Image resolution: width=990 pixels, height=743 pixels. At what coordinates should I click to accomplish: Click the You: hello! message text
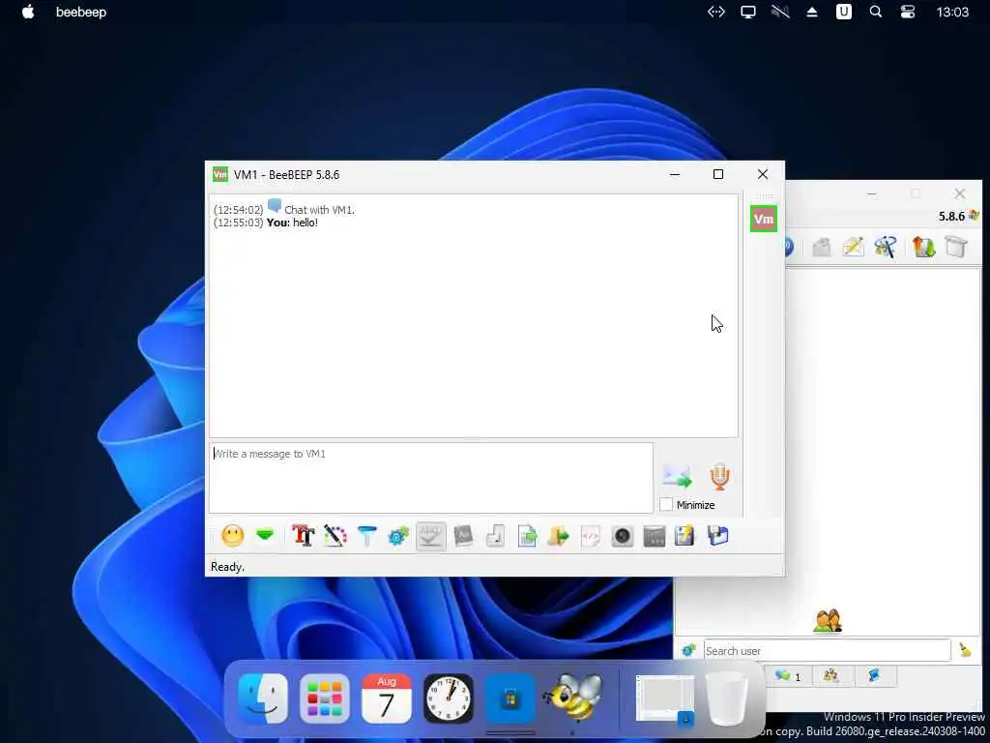pyautogui.click(x=292, y=223)
